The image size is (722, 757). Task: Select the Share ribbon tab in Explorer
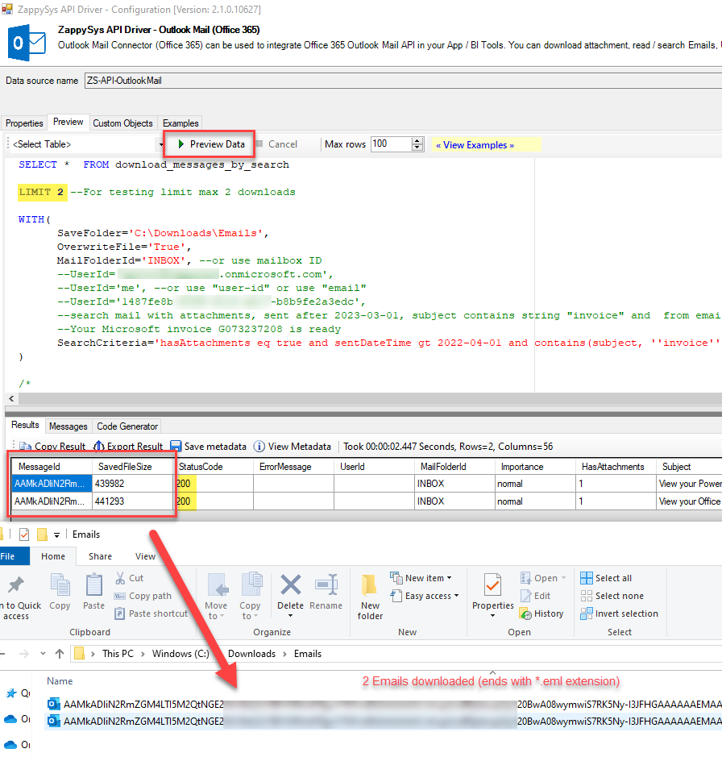pyautogui.click(x=101, y=556)
